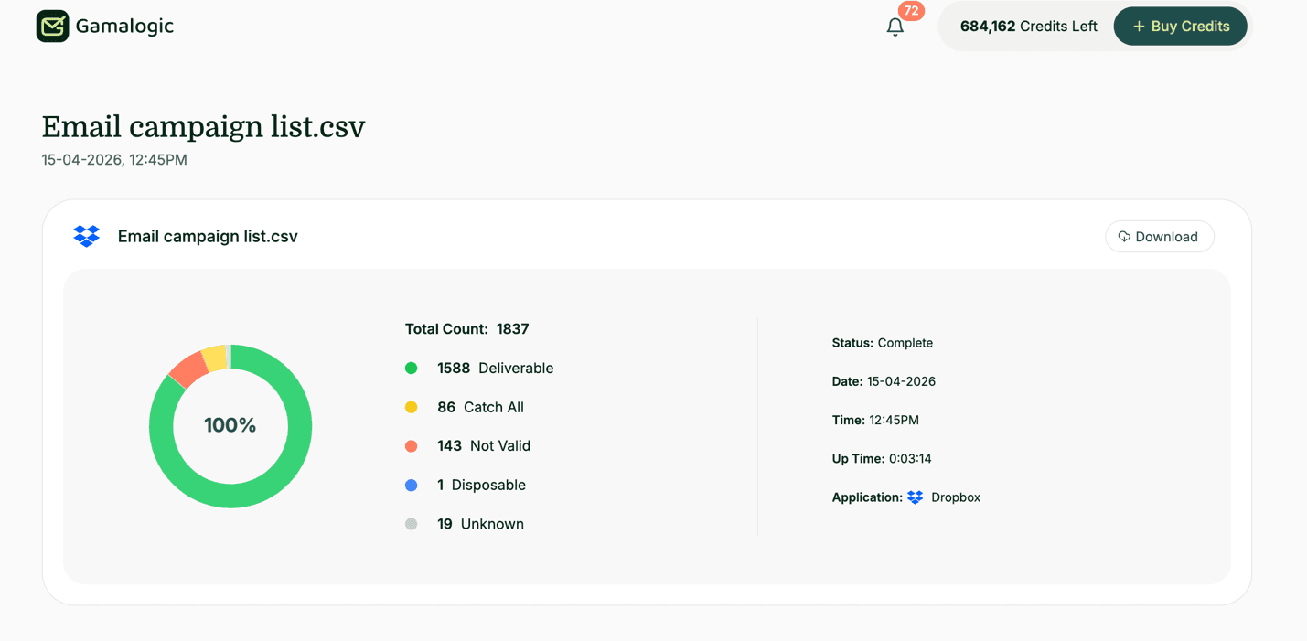Click the Download button
Viewport: 1307px width, 641px height.
pyautogui.click(x=1160, y=236)
